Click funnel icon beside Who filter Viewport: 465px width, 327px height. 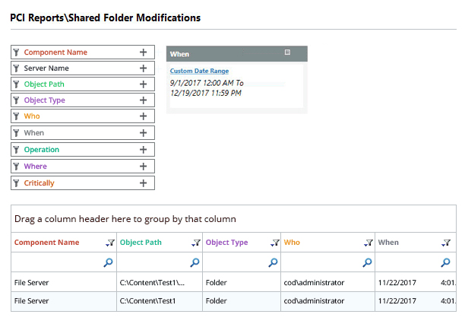click(17, 116)
